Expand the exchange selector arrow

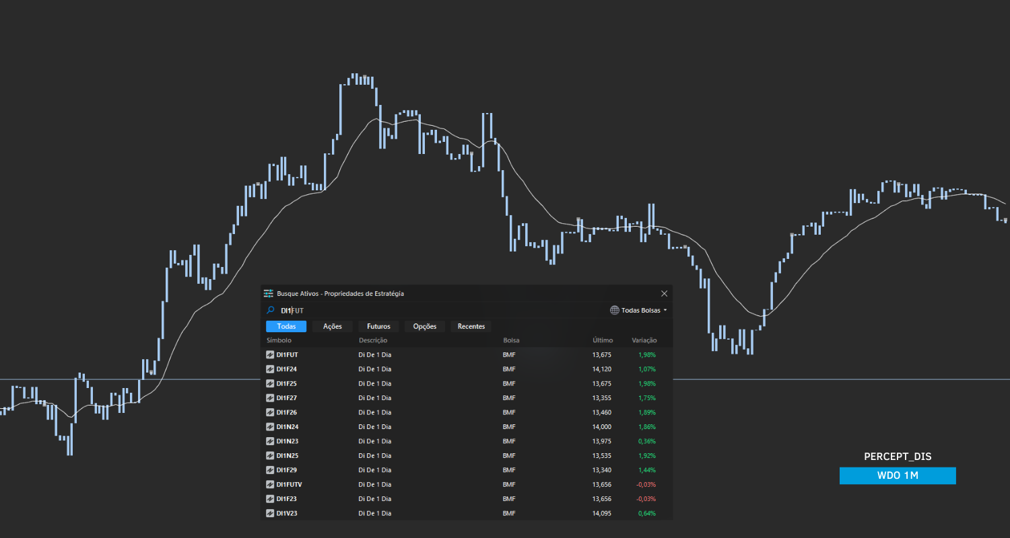tap(666, 310)
